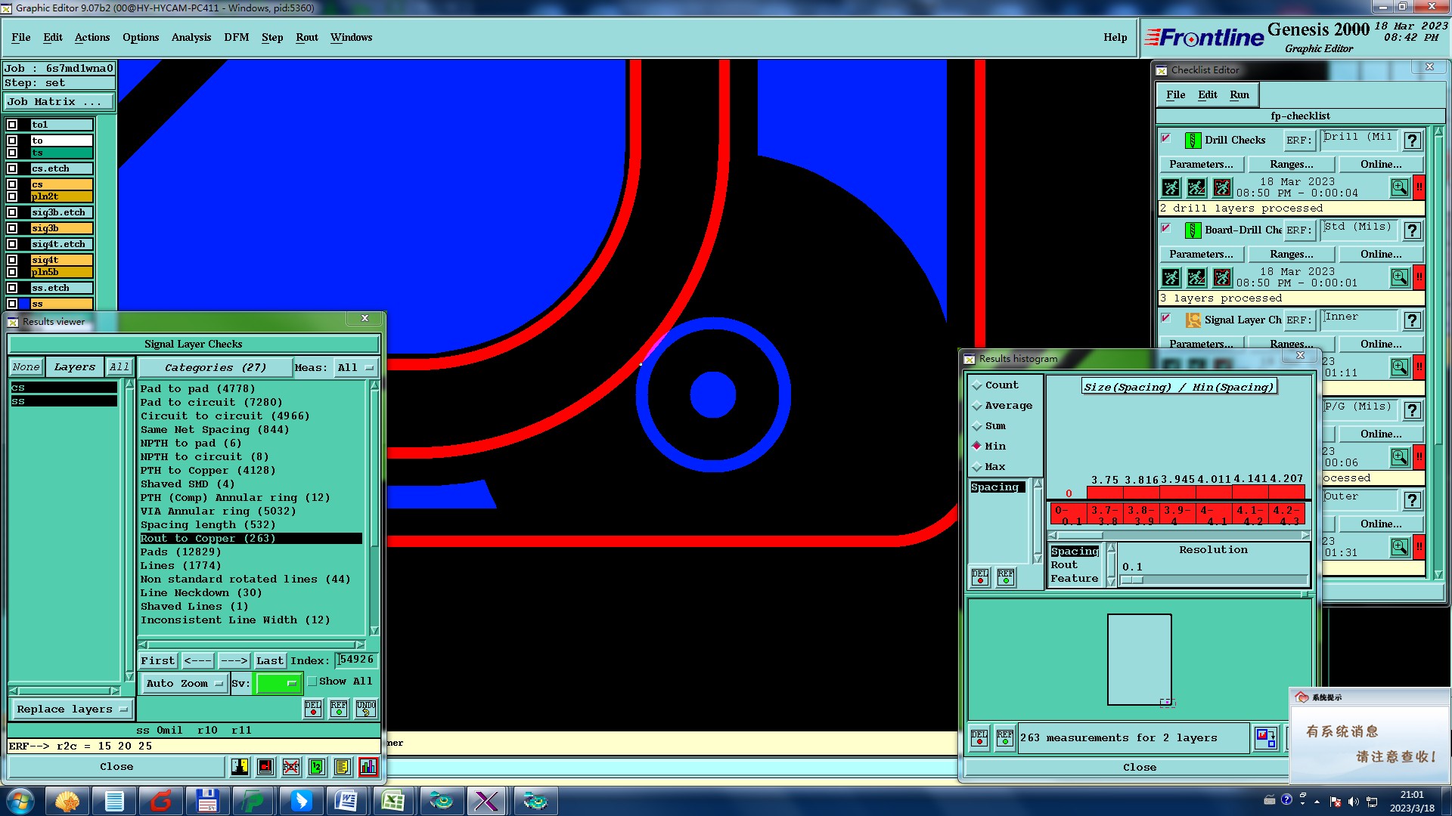Click the 3.7-3.8 red histogram range bar

[x=1104, y=515]
